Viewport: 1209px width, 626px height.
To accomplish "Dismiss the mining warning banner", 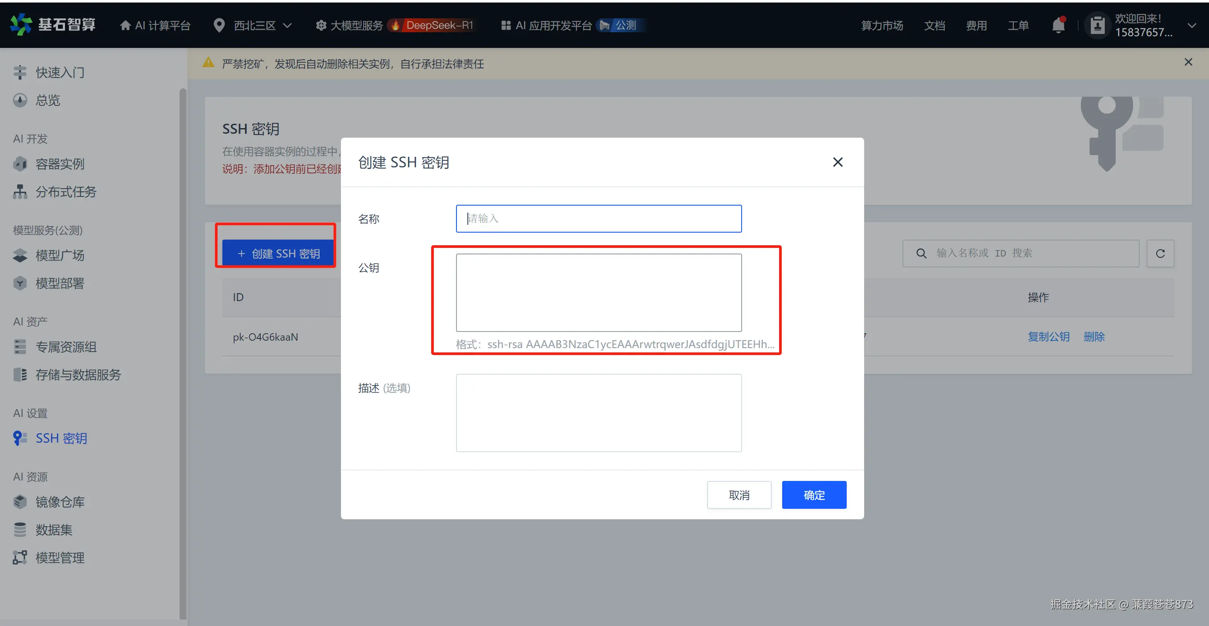I will [x=1188, y=62].
